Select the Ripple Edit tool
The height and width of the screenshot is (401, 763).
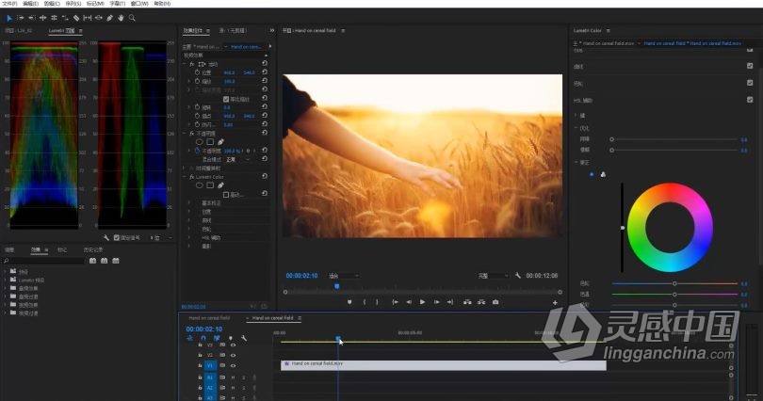[42, 18]
